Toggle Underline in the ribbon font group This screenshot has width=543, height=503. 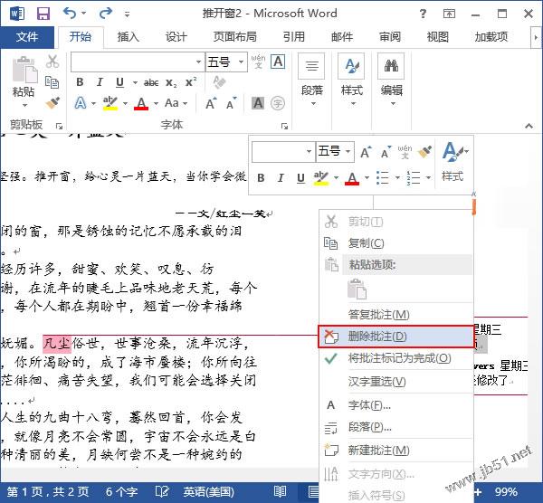[119, 82]
